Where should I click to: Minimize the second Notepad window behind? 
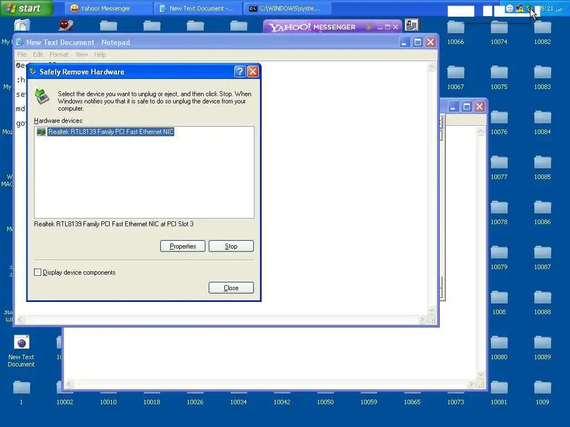click(453, 106)
